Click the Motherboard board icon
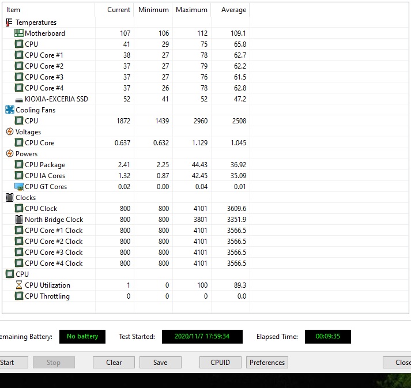Screen dimensions: 411x388 point(19,33)
